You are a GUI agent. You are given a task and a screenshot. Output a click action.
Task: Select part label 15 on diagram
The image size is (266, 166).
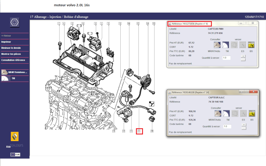(154, 23)
